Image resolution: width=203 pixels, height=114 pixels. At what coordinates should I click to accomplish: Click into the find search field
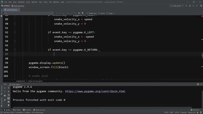(x=29, y=13)
